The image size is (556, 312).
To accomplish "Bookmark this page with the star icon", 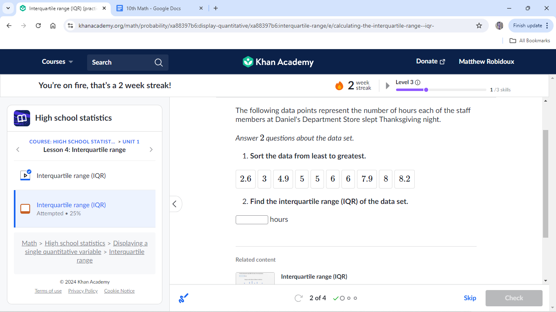I will tap(479, 26).
